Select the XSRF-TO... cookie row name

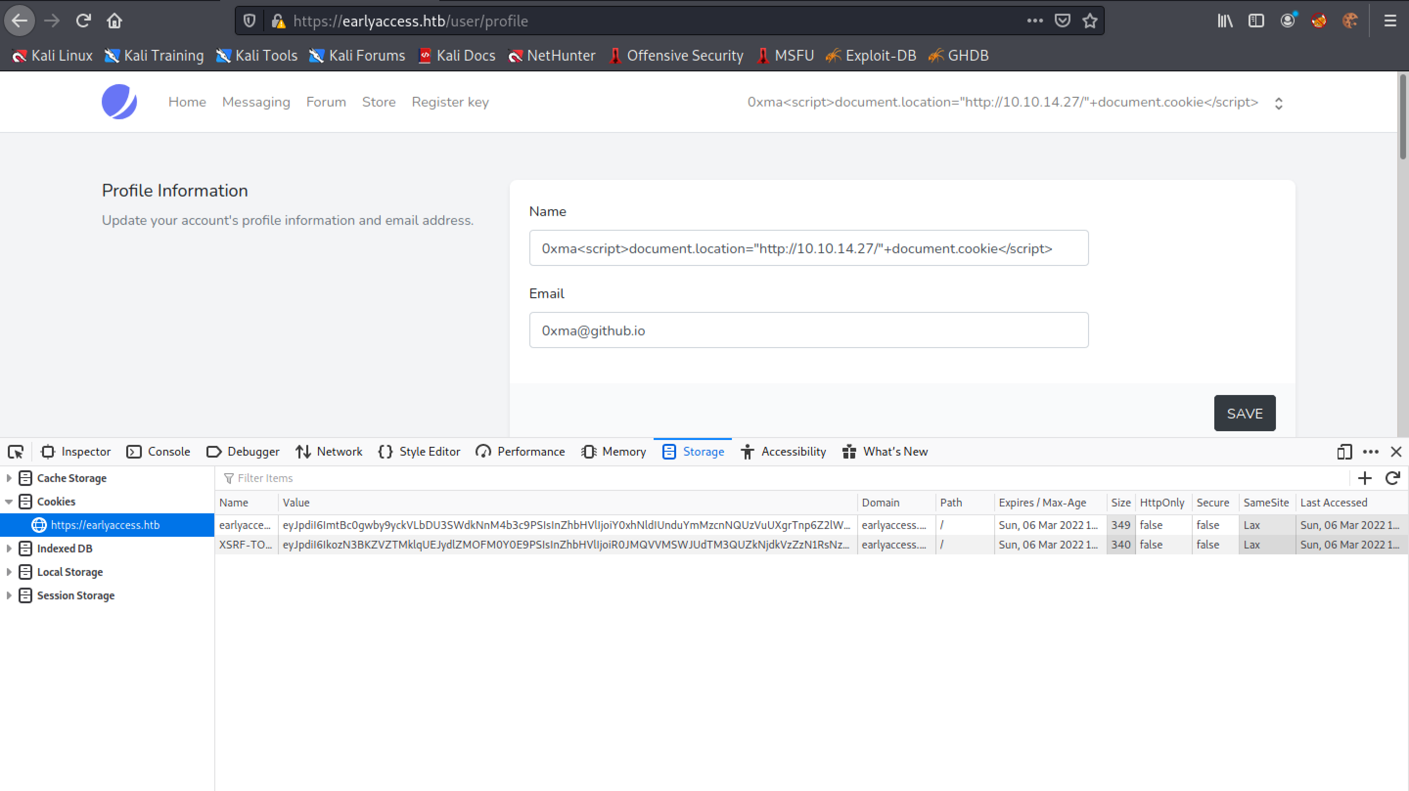point(246,545)
